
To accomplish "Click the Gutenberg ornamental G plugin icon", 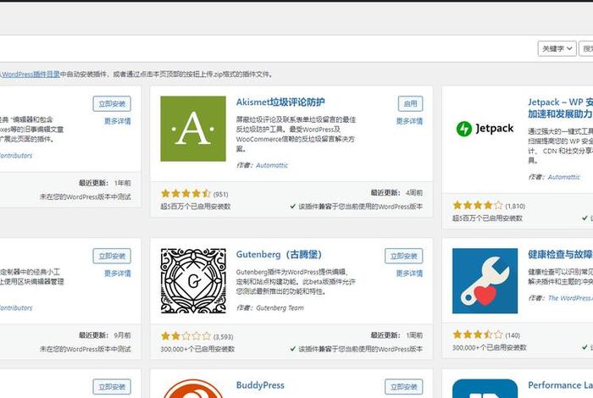I will tap(193, 281).
